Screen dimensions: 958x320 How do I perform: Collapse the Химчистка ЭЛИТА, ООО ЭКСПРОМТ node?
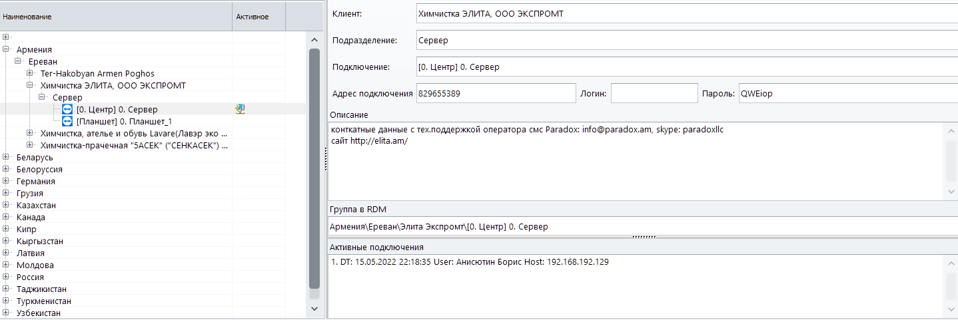pyautogui.click(x=30, y=85)
